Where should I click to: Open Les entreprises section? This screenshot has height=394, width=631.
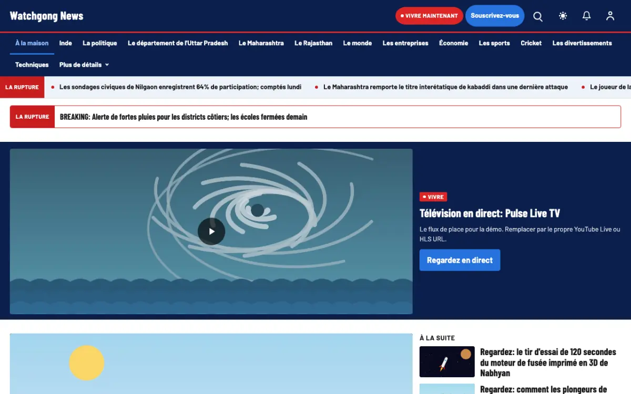click(x=405, y=43)
